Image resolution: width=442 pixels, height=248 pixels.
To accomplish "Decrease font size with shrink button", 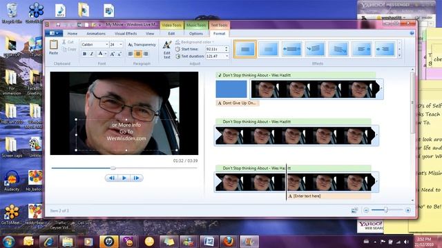I will click(119, 54).
